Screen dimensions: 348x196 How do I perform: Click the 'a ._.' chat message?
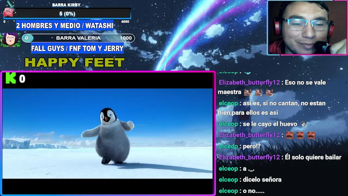coord(237,169)
